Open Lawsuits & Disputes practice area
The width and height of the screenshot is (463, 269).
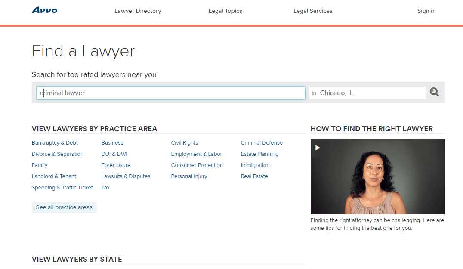[126, 176]
